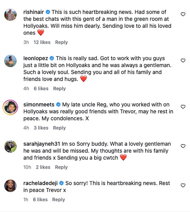Heart sarahjayneh31's comment
Viewport: 190px width, 212px height.
point(183,146)
